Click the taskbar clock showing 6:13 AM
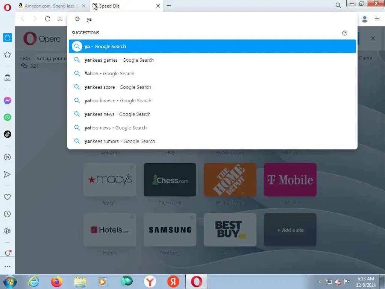The height and width of the screenshot is (289, 385). click(x=366, y=282)
